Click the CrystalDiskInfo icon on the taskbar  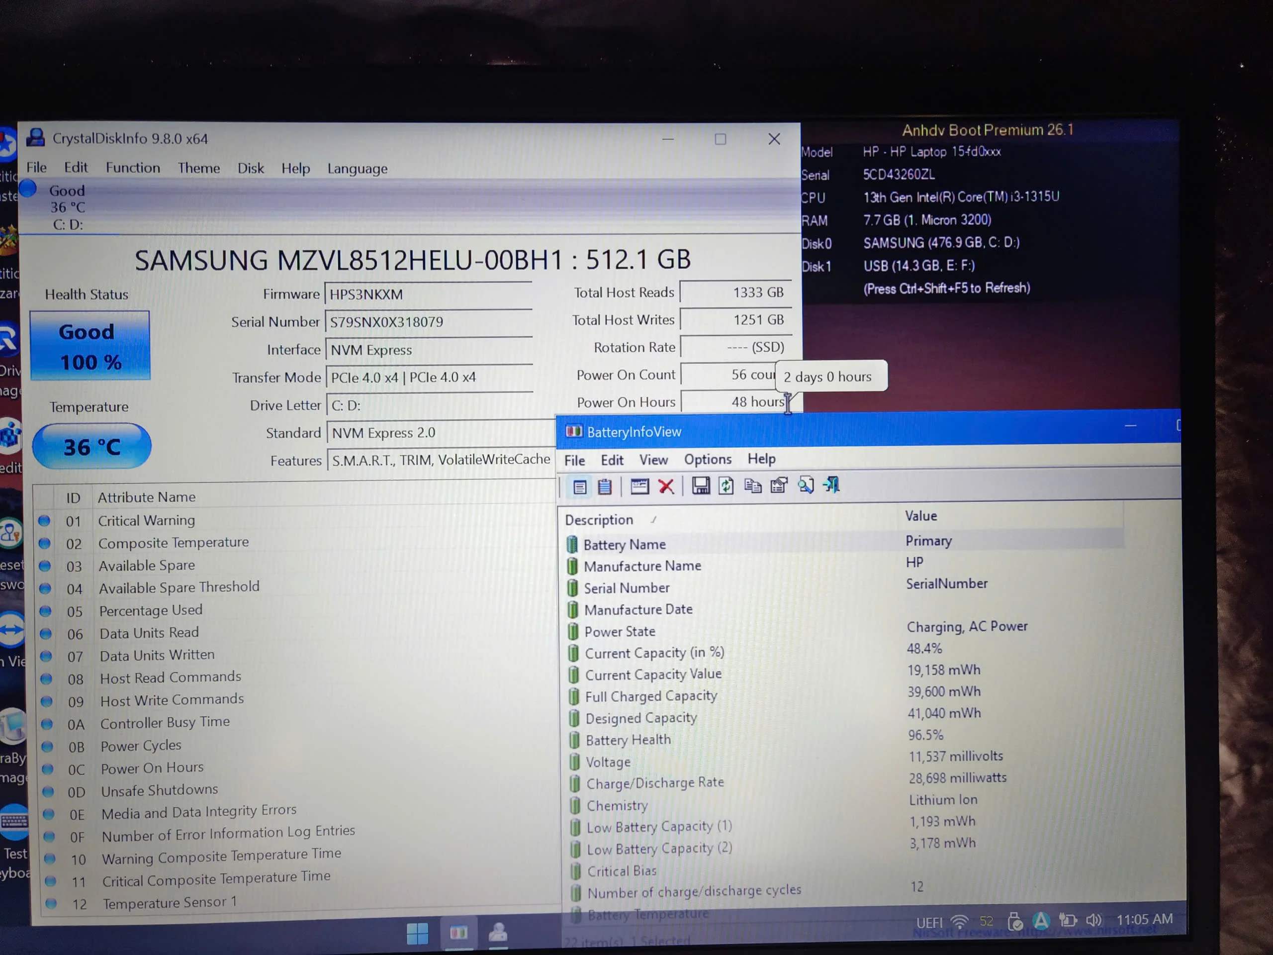[x=498, y=932]
